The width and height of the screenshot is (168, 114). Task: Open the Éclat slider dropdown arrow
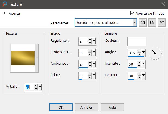[x=94, y=76]
